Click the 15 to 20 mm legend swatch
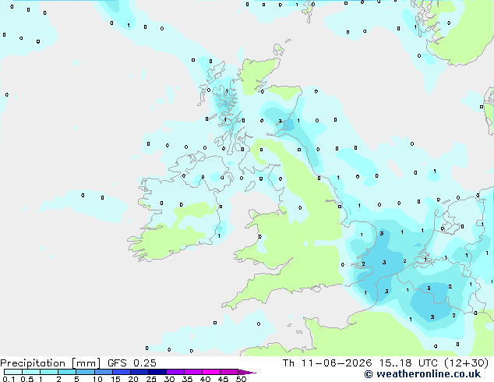Image resolution: width=494 pixels, height=382 pixels. tap(121, 372)
